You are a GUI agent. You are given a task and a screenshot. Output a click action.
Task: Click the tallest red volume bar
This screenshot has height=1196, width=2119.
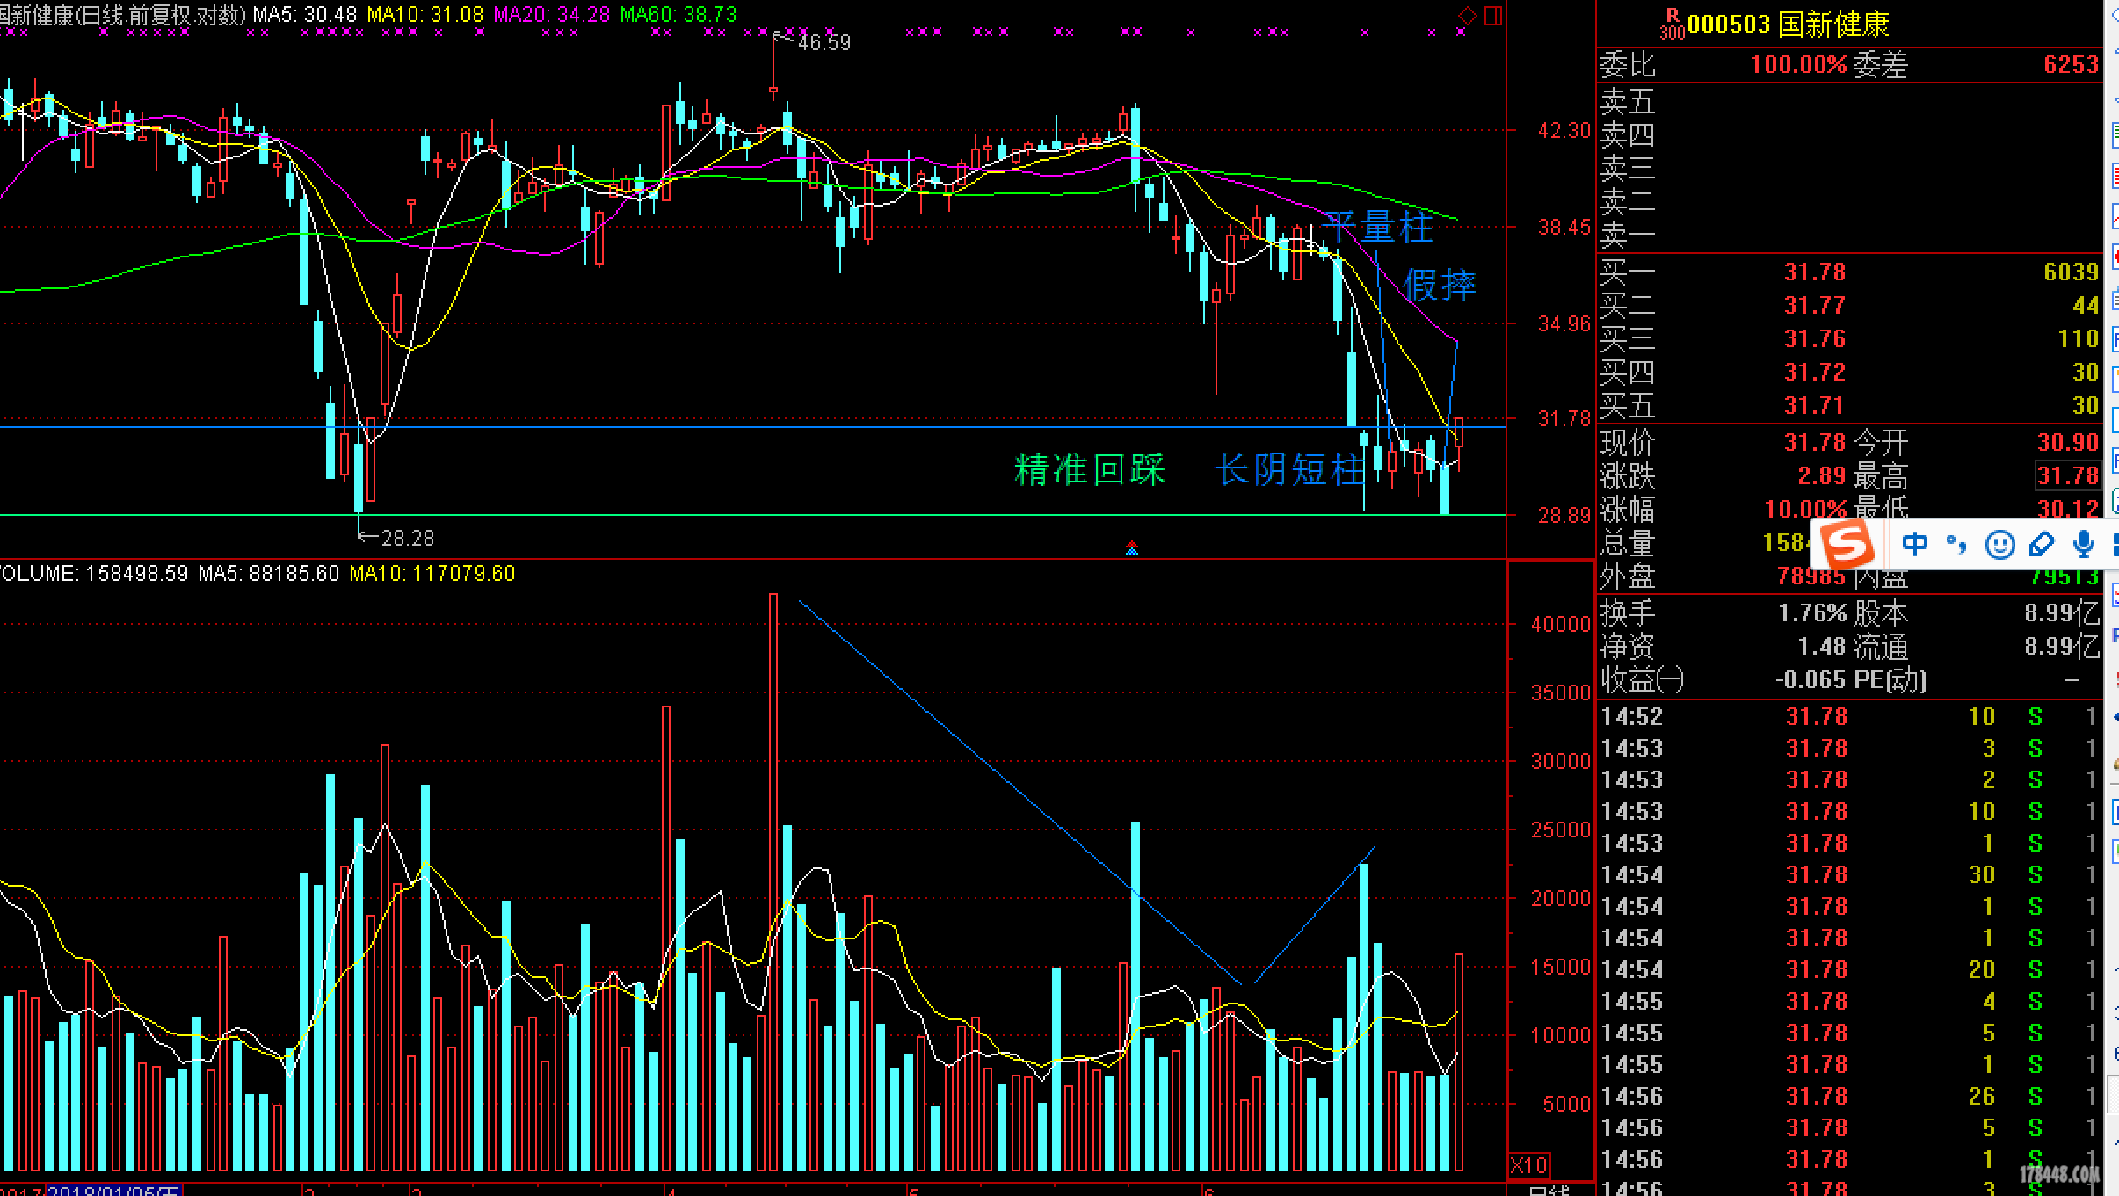tap(773, 882)
